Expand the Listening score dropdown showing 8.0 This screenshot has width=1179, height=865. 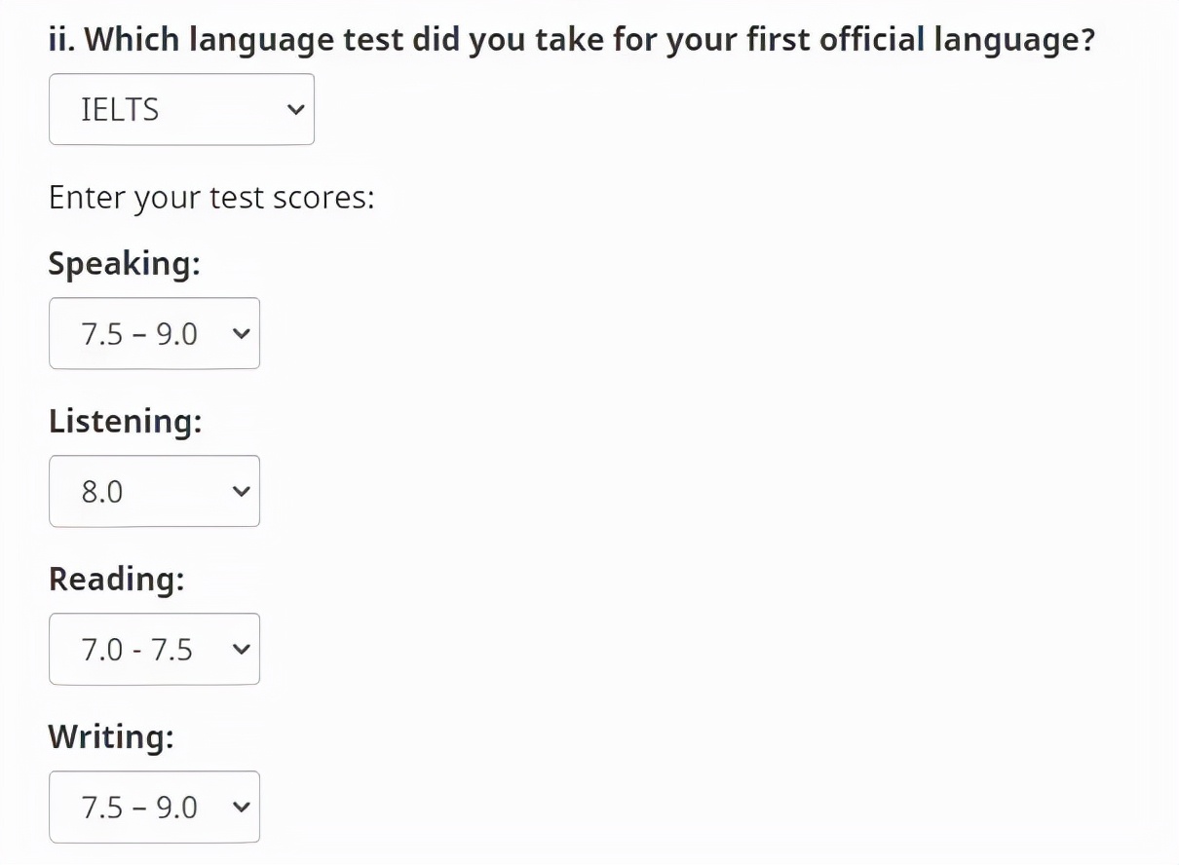point(154,491)
